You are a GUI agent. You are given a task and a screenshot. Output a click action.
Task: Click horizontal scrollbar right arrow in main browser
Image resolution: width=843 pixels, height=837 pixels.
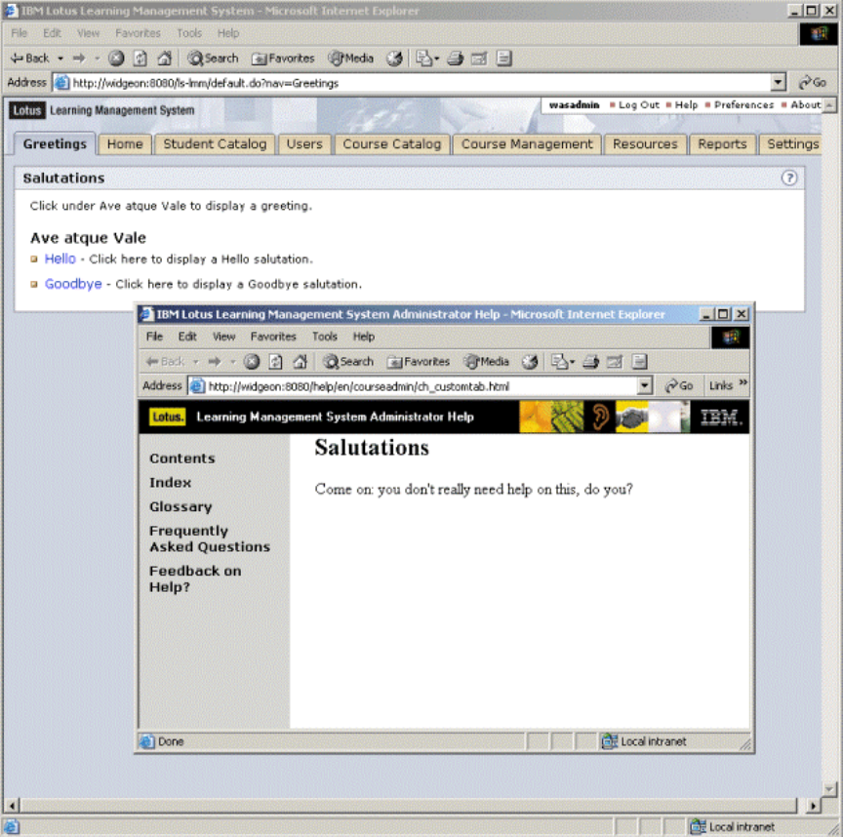click(813, 805)
